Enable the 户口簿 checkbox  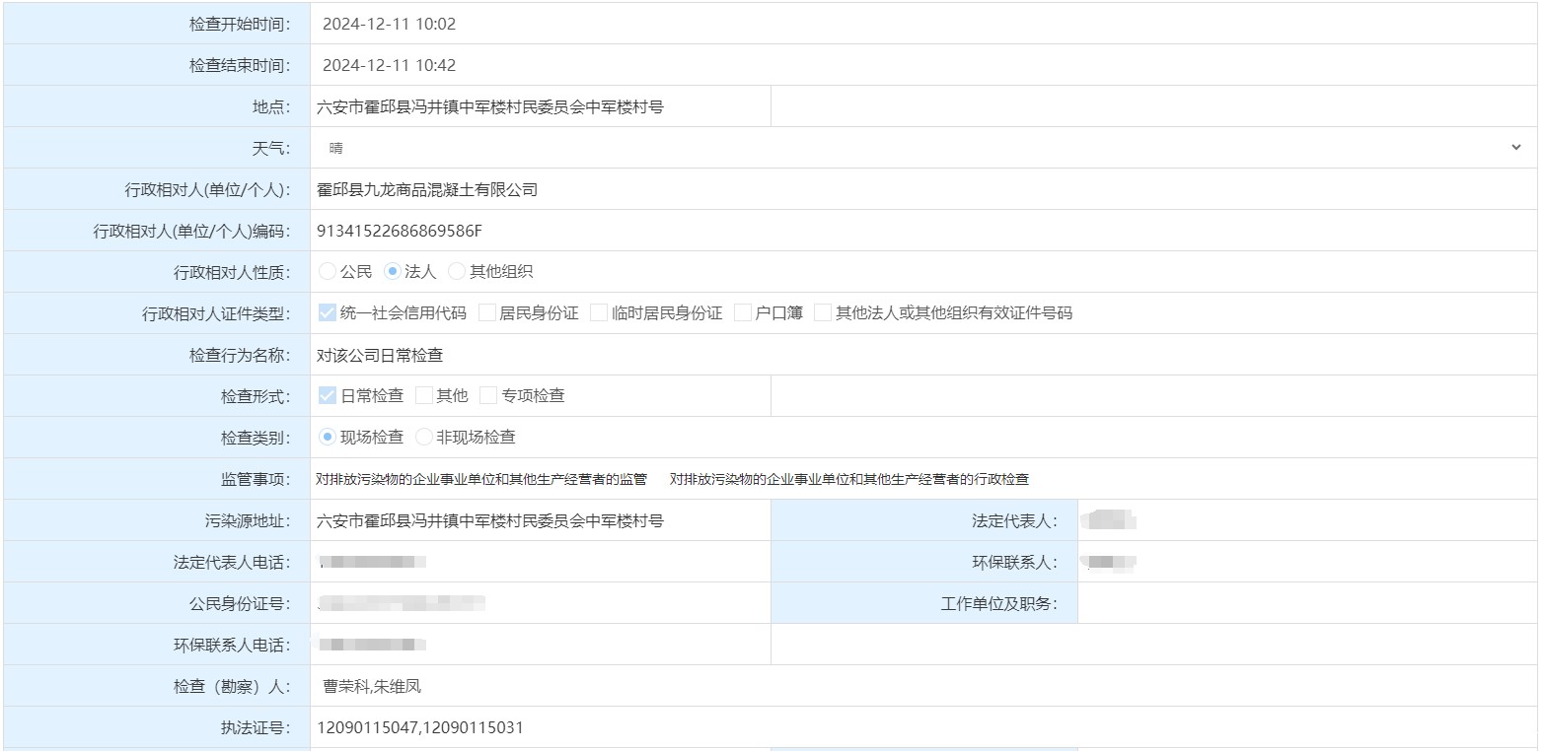tap(743, 313)
